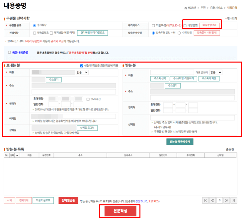Focus recipient detailed address second line field
The image size is (249, 219).
point(193,98)
